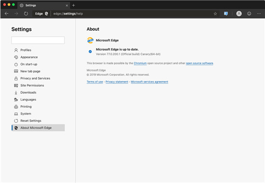Screen dimensions: 265x183
Task: Open the user profile avatar icon
Action: pos(239,13)
